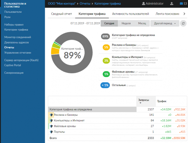Click the refresh report icon
This screenshot has width=188, height=143.
coord(183,23)
